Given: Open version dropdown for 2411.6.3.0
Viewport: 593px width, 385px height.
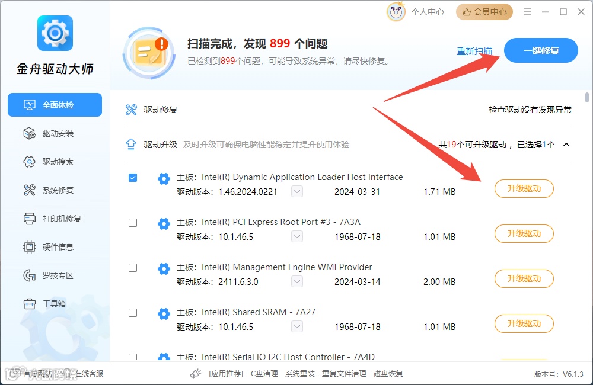Looking at the screenshot, I should click(x=297, y=281).
